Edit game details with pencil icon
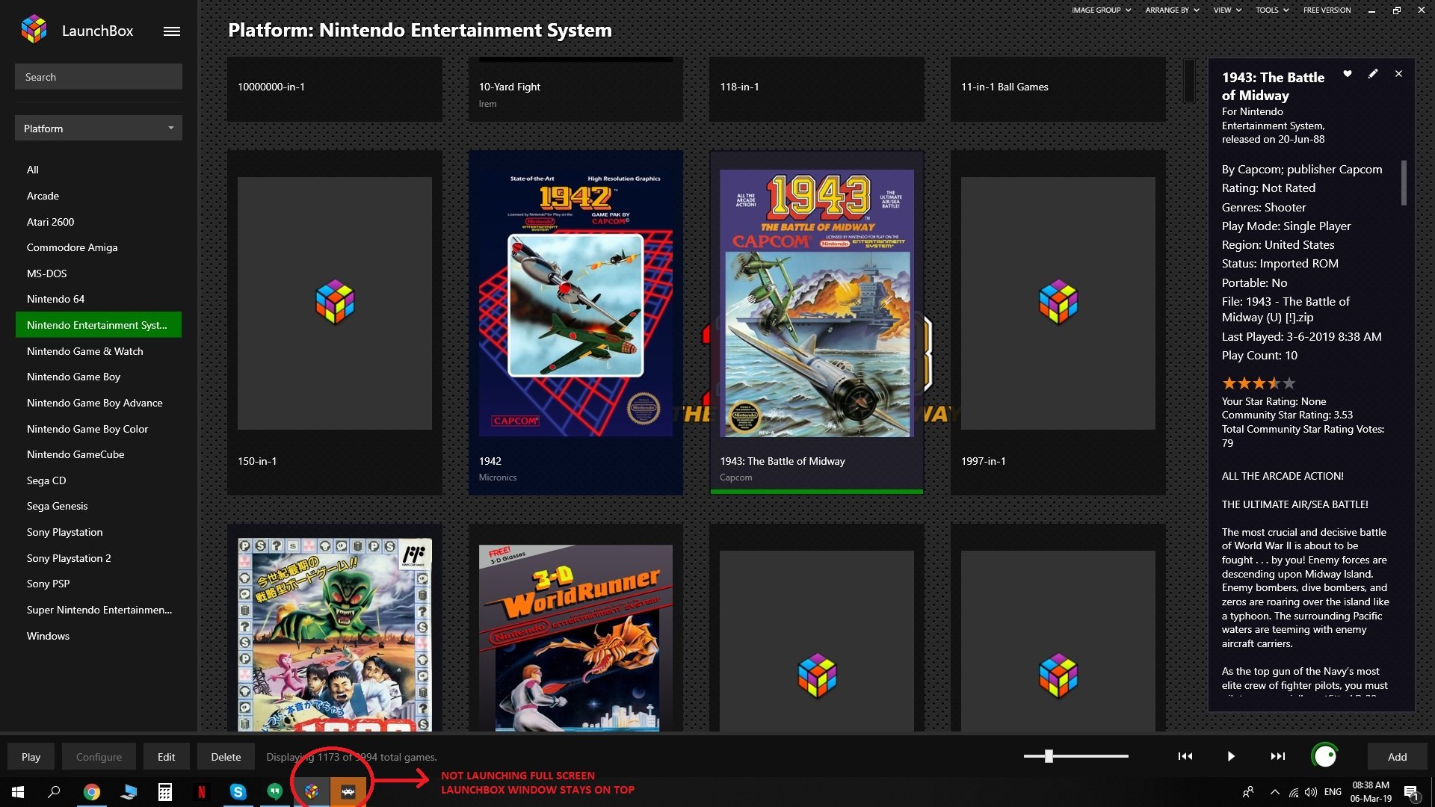Image resolution: width=1435 pixels, height=807 pixels. point(1373,74)
